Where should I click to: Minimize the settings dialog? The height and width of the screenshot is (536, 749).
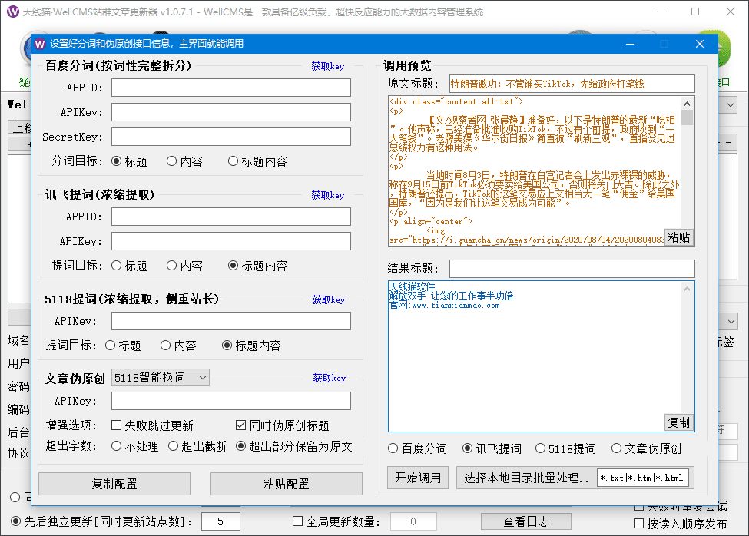pyautogui.click(x=630, y=44)
